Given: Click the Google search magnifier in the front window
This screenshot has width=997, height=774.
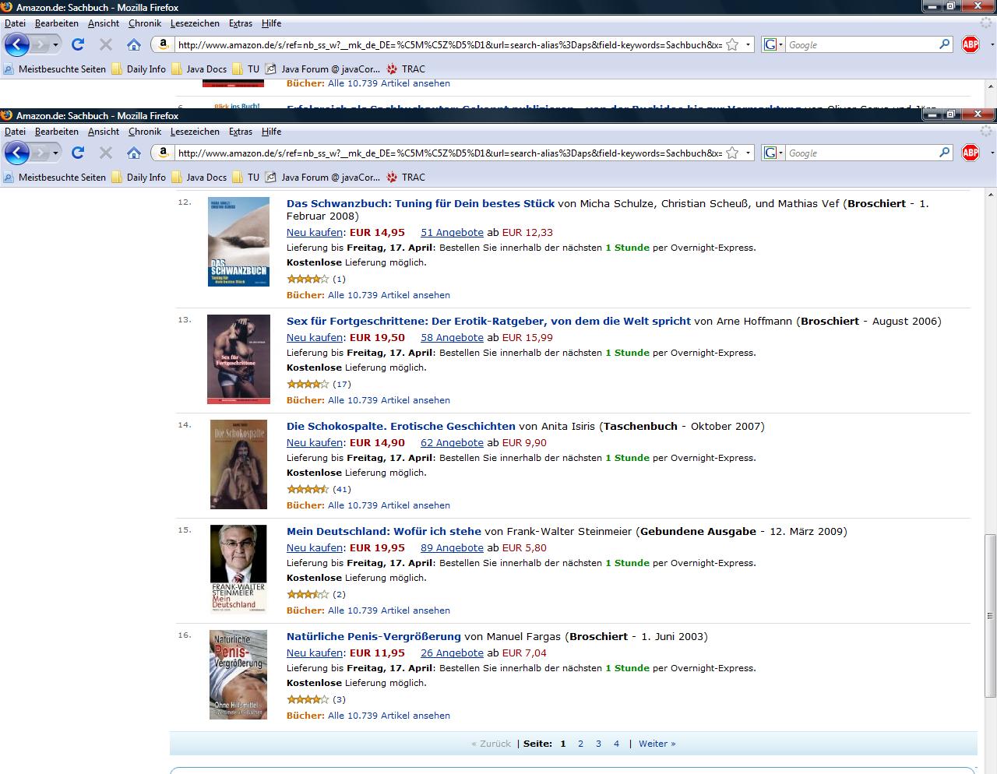Looking at the screenshot, I should [x=945, y=153].
